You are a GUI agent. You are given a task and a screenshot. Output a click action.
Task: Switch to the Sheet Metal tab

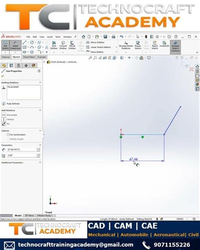click(29, 57)
